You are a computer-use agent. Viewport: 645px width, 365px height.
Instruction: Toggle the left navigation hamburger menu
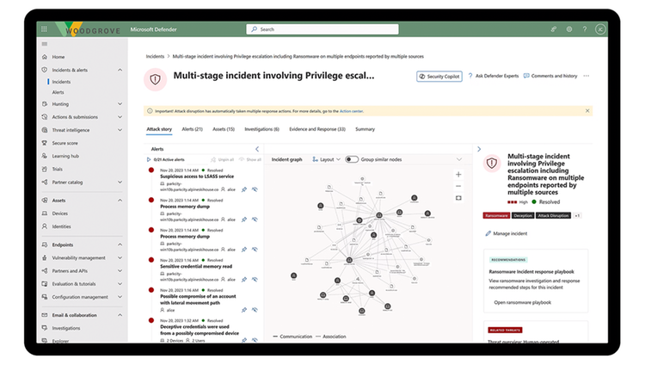[45, 44]
